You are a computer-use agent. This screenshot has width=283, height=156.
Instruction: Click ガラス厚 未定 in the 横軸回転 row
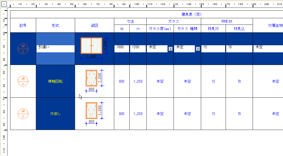(x=160, y=81)
